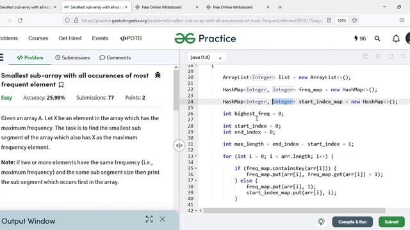410x230 pixels.
Task: Click the URL address bar
Action: [x=201, y=20]
